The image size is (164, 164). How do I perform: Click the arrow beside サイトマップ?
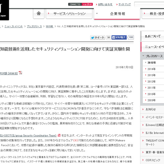tap(117, 4)
